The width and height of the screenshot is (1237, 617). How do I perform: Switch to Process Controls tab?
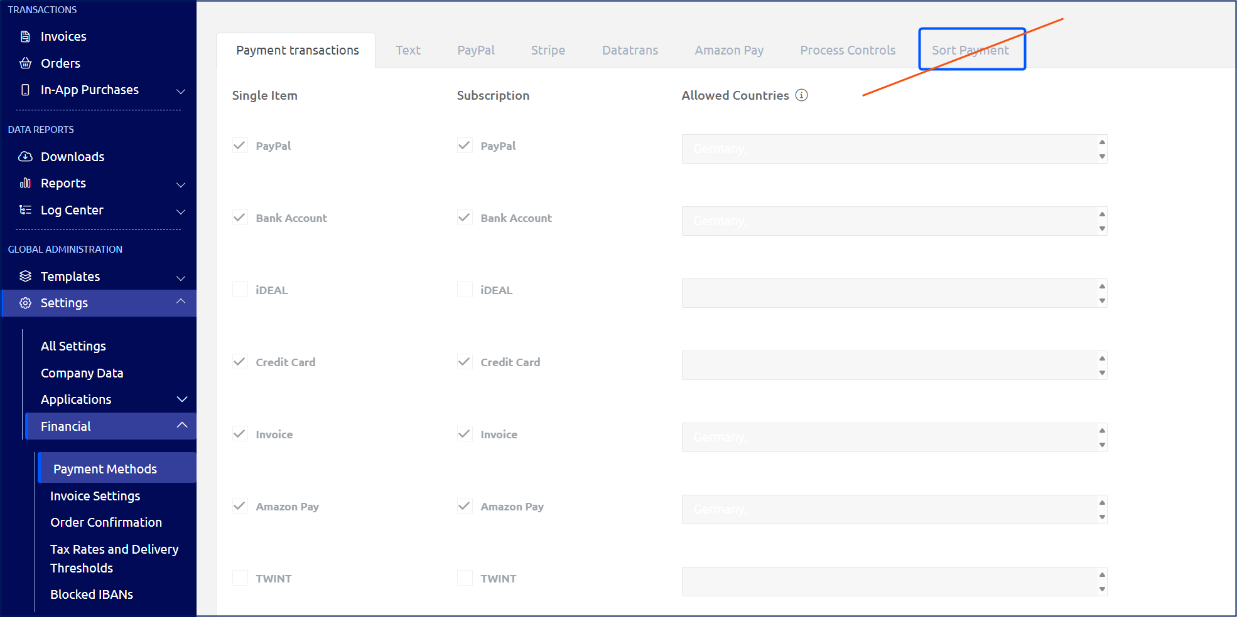tap(848, 50)
